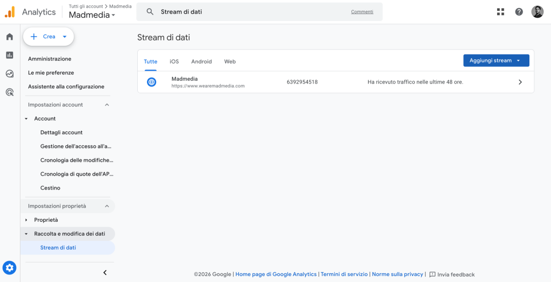The image size is (551, 282).
Task: Collapse Raccolta e modifica dei dati
Action: click(x=26, y=234)
